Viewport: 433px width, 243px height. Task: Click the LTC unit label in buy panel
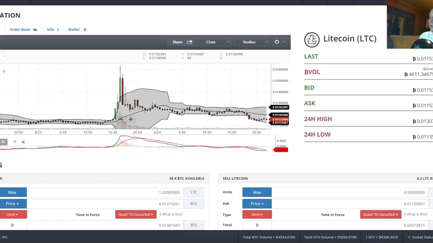coord(194,192)
